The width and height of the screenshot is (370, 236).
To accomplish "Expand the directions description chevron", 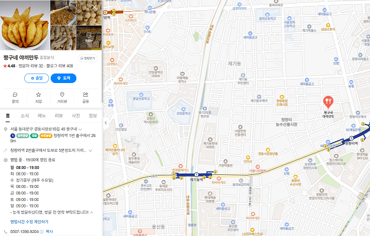I will coord(91,151).
